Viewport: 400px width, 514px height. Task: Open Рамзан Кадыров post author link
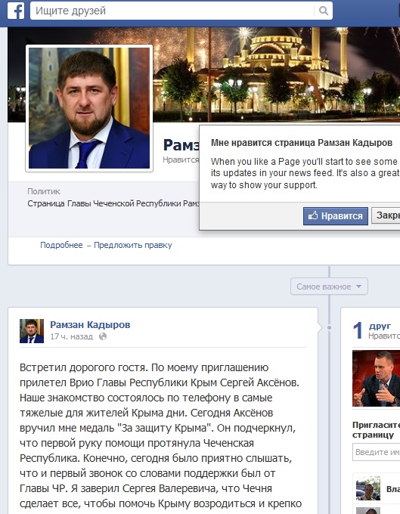[90, 324]
